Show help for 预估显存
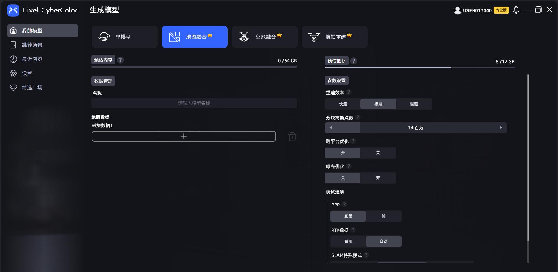Image resolution: width=558 pixels, height=272 pixels. click(x=353, y=61)
